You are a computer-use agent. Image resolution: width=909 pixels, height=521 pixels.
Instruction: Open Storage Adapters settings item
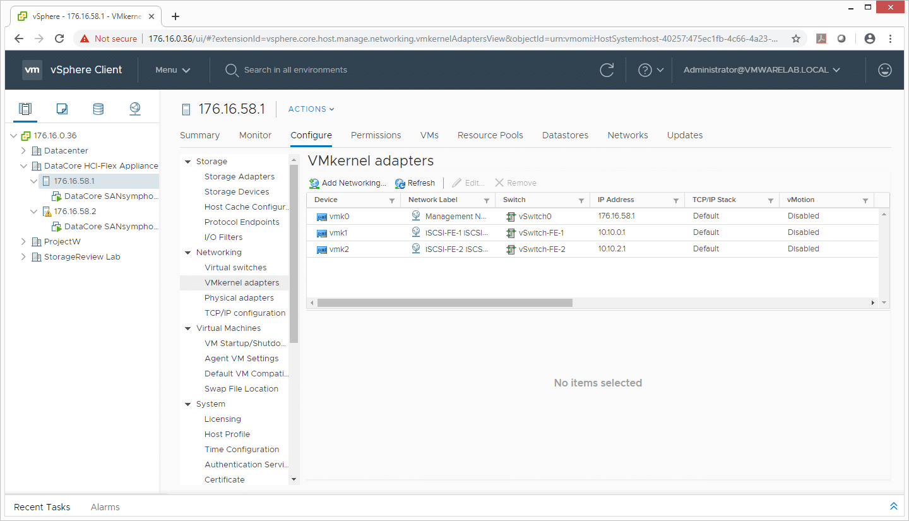tap(239, 177)
